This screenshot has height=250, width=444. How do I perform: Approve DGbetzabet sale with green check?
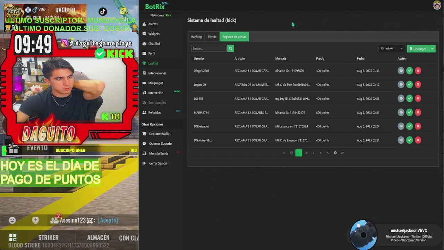[410, 126]
